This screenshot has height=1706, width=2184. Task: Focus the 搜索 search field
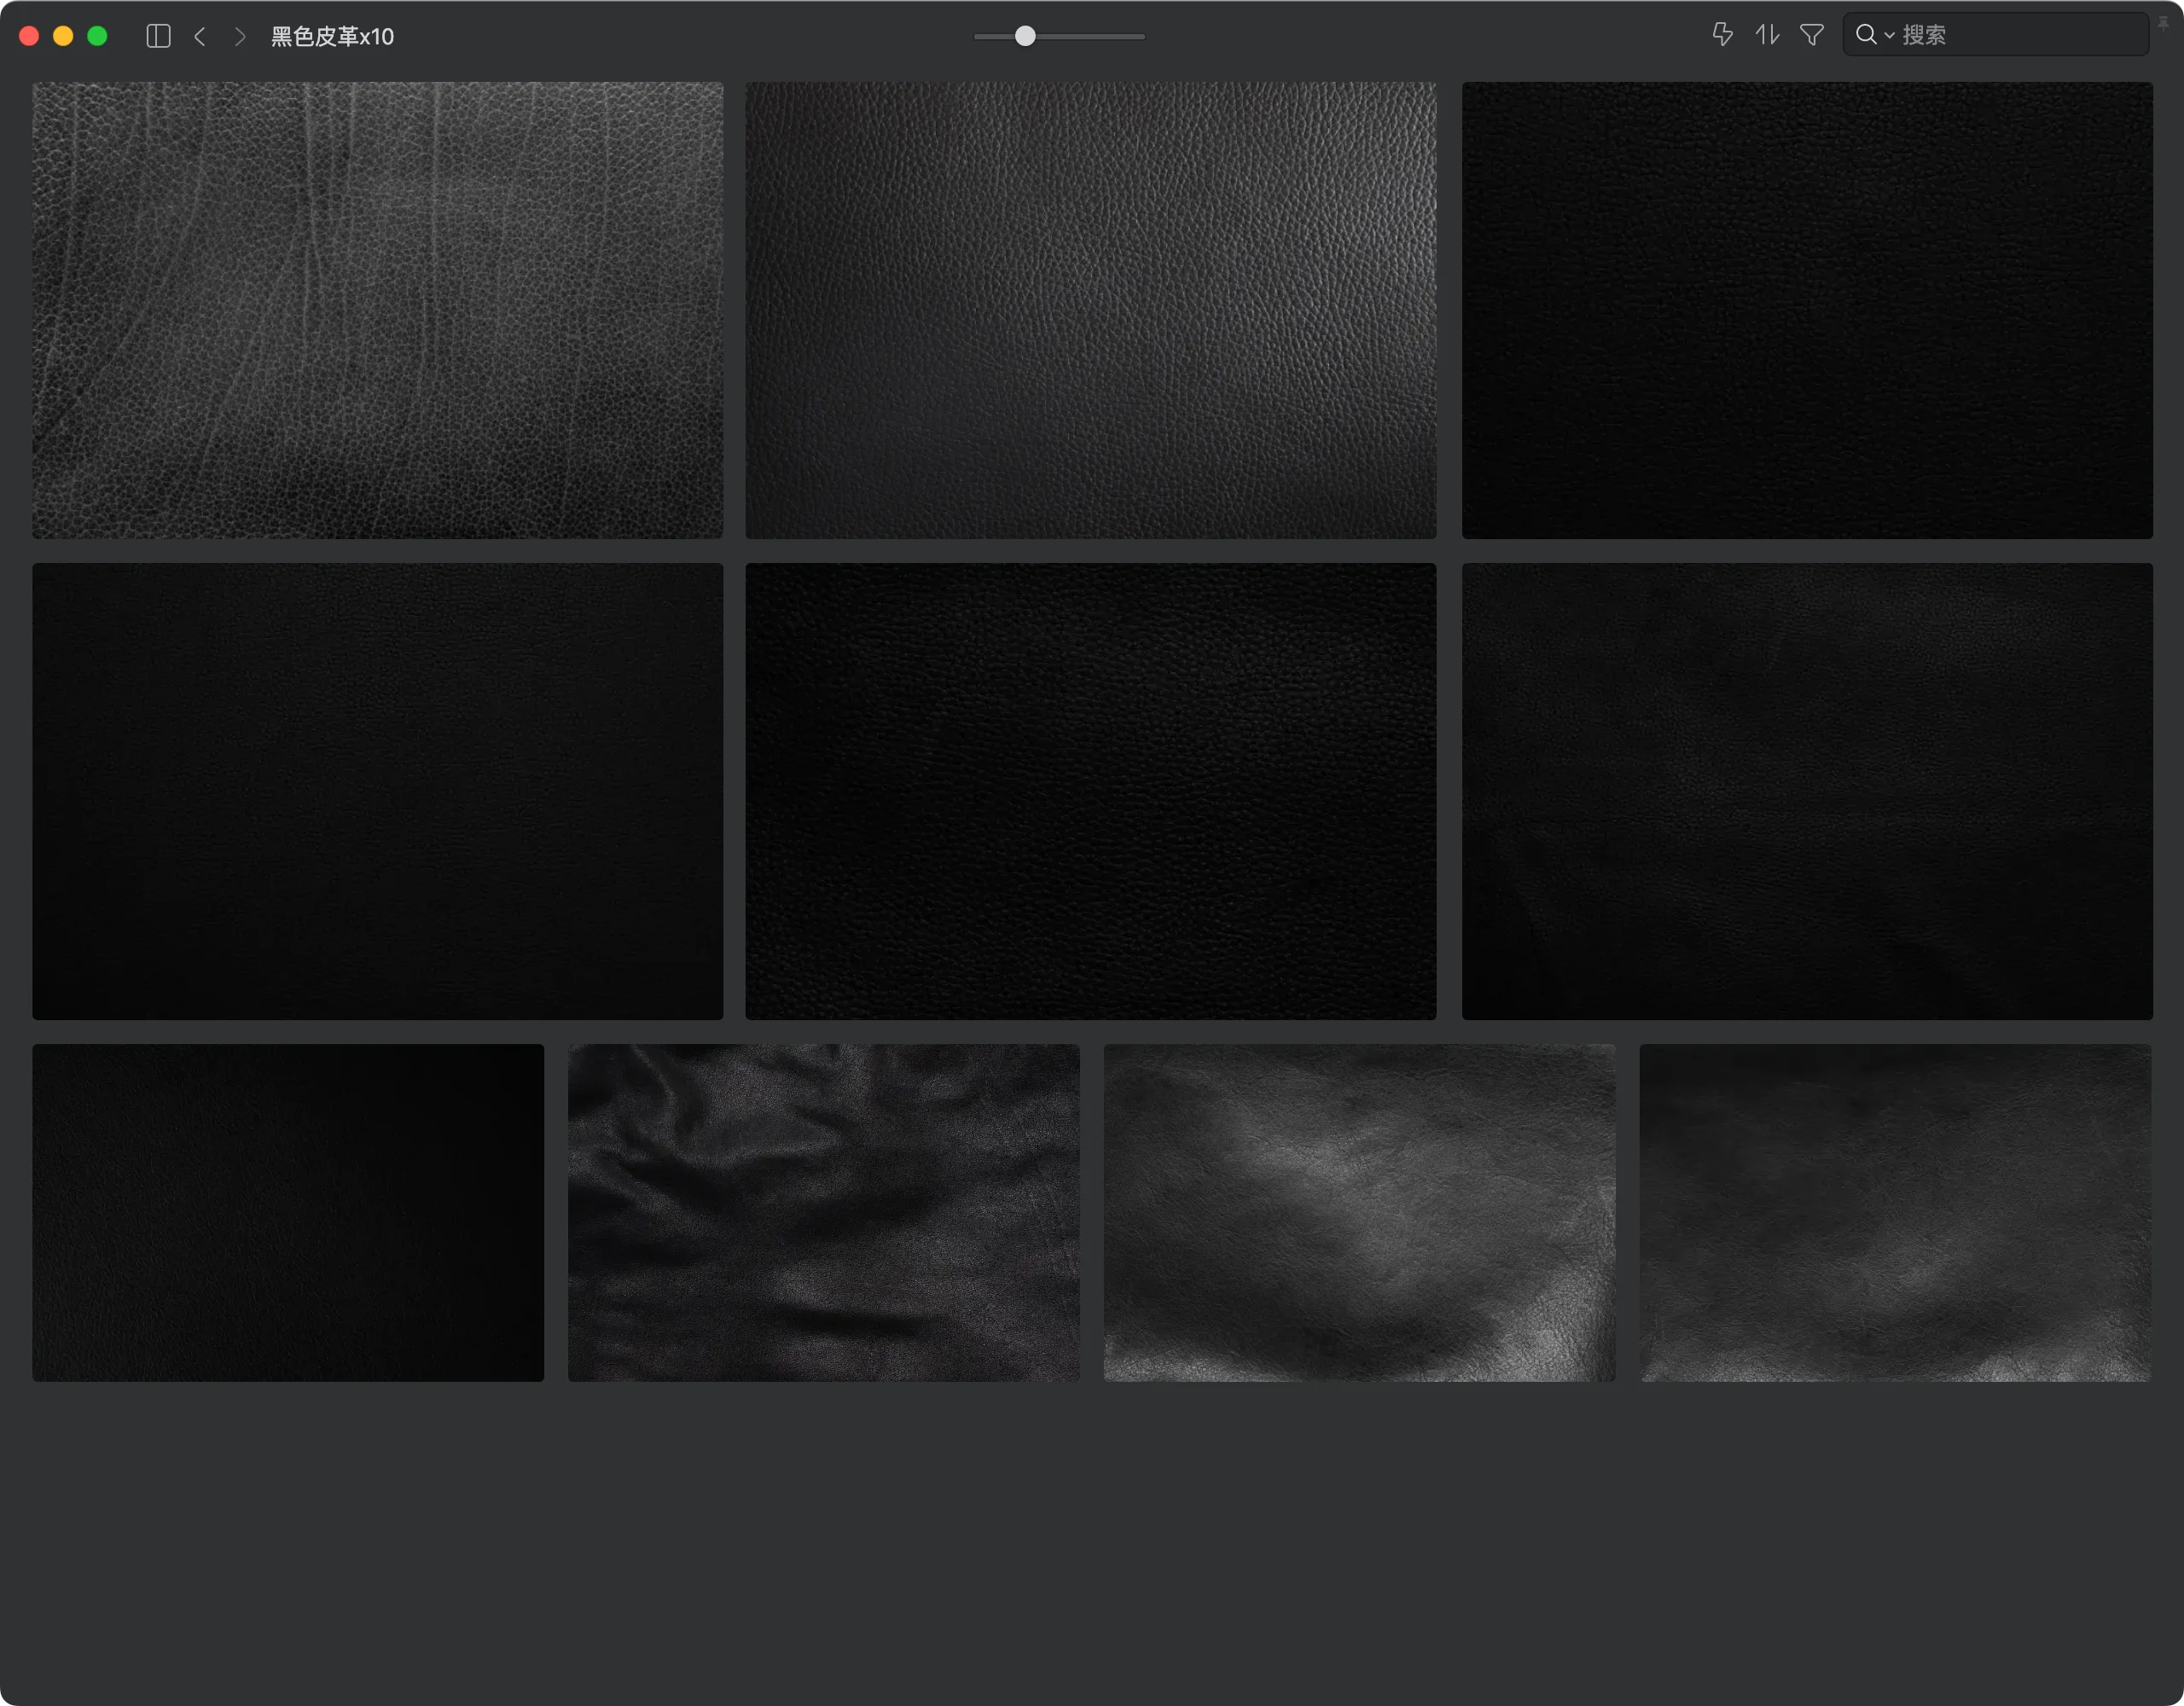point(1996,35)
